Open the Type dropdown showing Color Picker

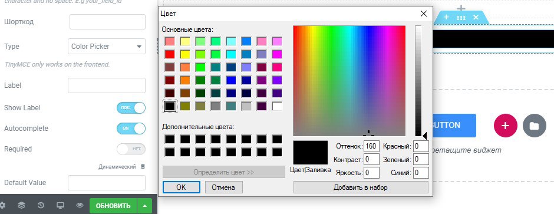pyautogui.click(x=106, y=46)
